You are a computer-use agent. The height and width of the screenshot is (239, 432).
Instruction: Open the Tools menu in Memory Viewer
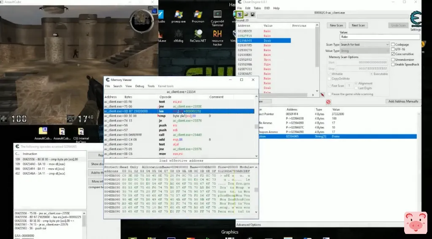point(151,86)
